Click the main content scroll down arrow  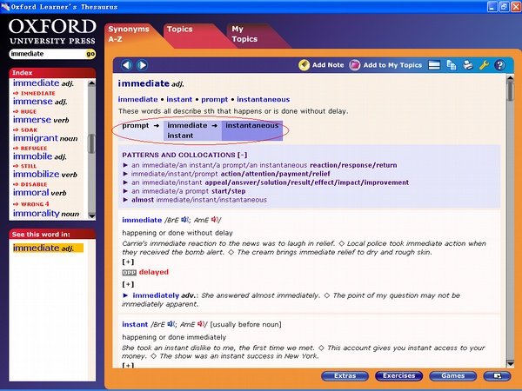point(510,364)
